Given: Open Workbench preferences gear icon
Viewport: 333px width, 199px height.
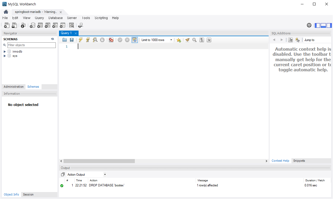Looking at the screenshot, I should (309, 25).
